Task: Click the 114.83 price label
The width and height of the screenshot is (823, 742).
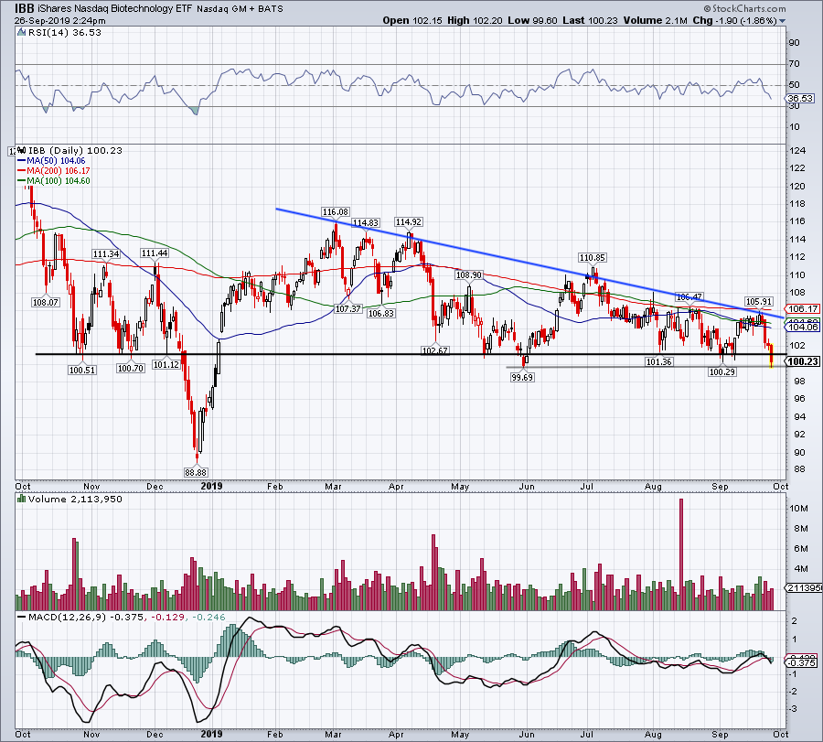Action: (365, 222)
